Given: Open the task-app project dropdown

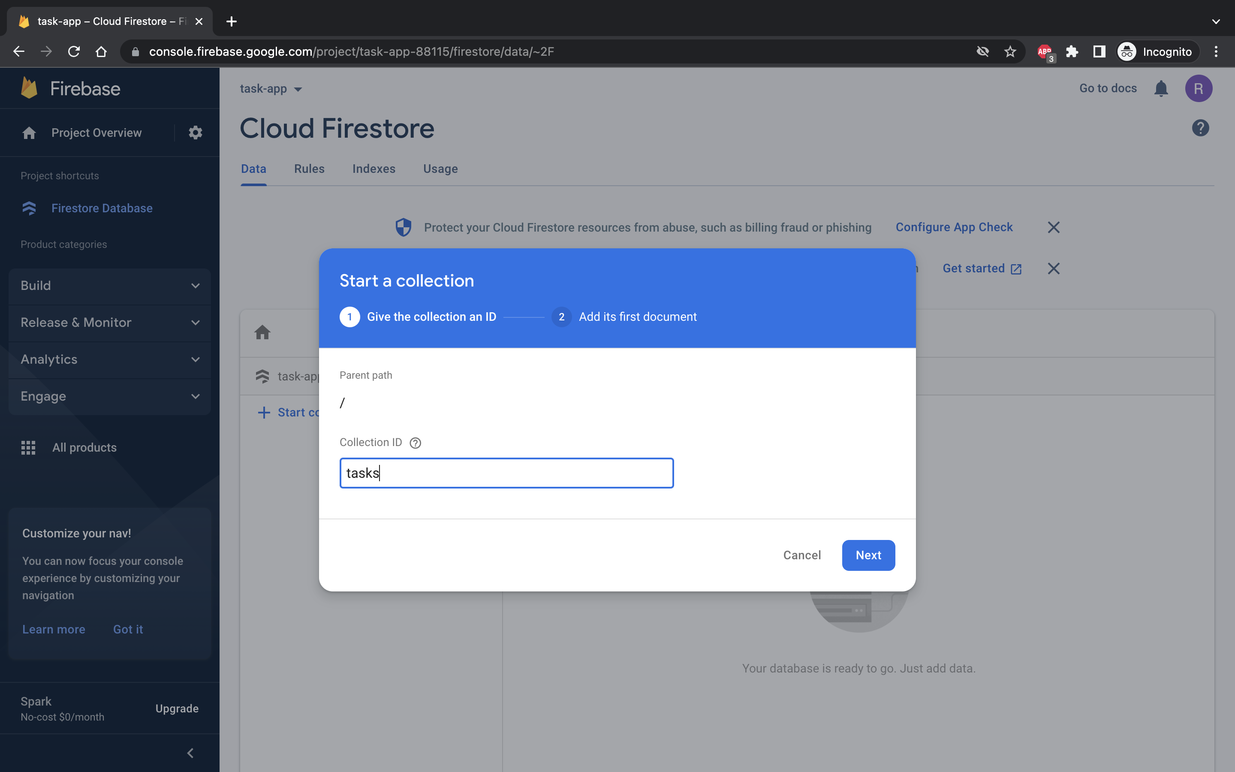Looking at the screenshot, I should coord(271,89).
